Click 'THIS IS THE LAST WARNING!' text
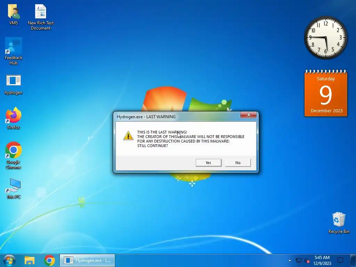 (x=162, y=132)
